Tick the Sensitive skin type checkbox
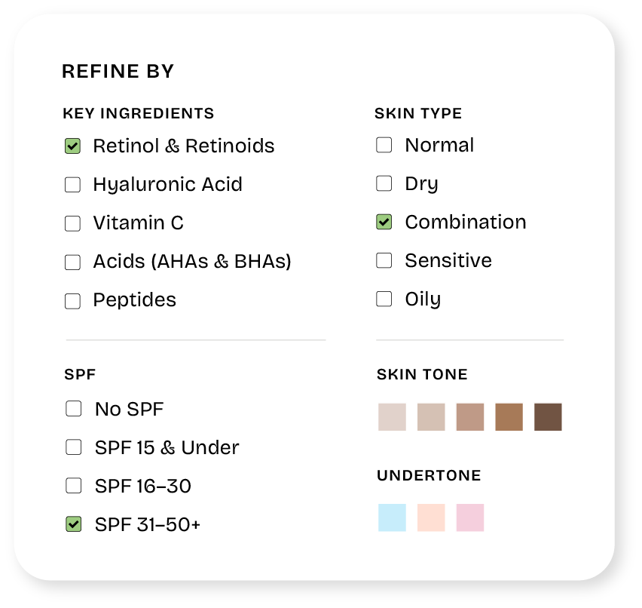The height and width of the screenshot is (608, 642). [384, 261]
